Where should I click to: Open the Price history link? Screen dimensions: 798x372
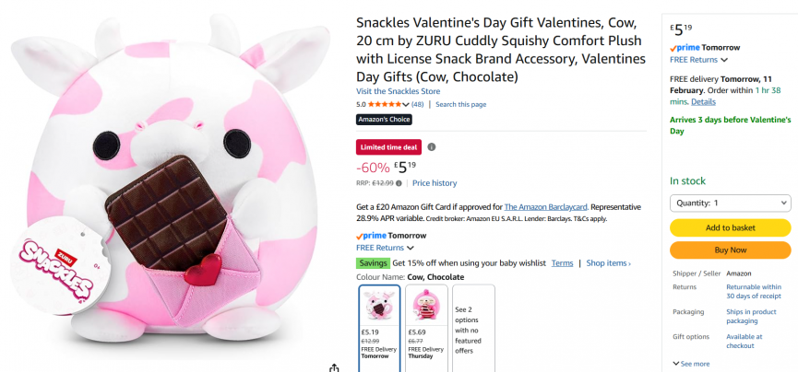point(435,183)
